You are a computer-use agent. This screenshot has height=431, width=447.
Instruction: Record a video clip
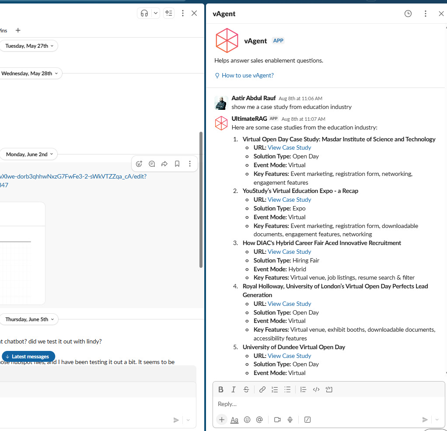[x=277, y=420]
